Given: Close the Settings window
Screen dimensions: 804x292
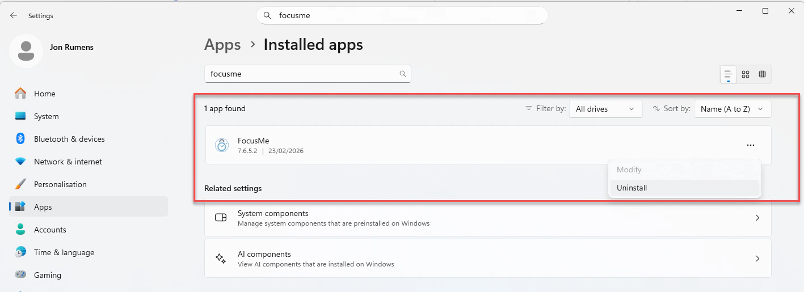Looking at the screenshot, I should pos(791,11).
